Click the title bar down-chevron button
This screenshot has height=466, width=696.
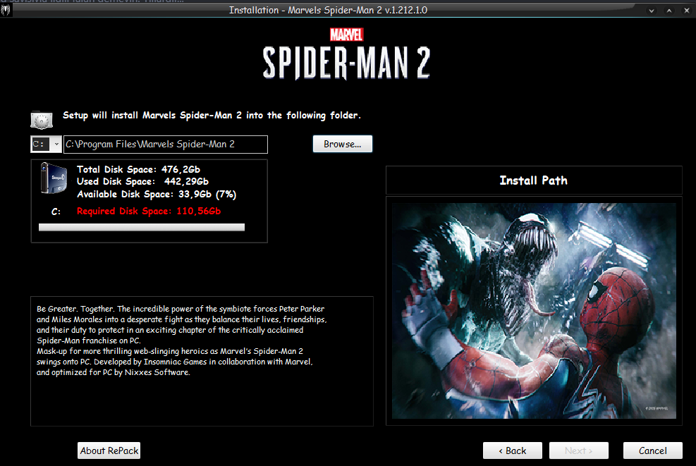pyautogui.click(x=651, y=11)
